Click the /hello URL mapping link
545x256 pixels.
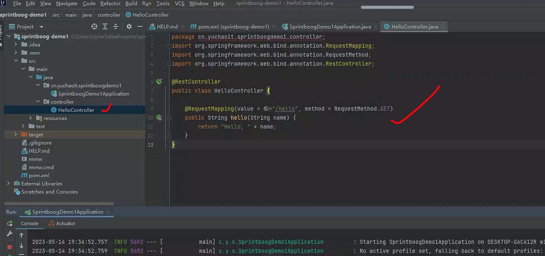(x=285, y=109)
